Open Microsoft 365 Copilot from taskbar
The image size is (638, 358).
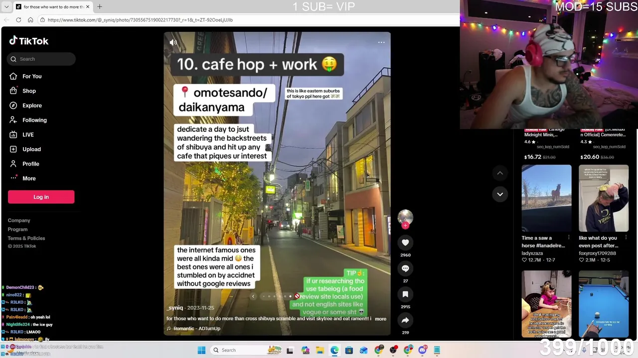[x=305, y=350]
